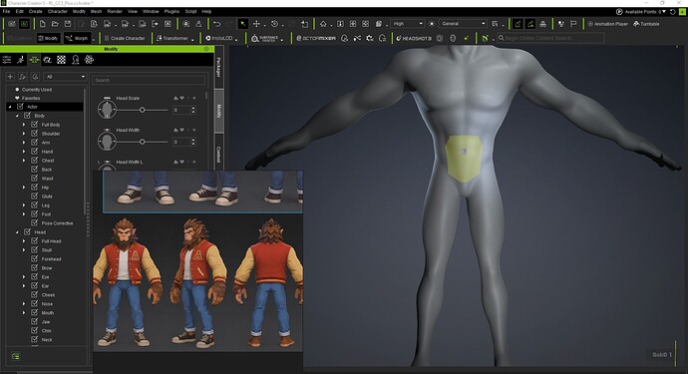Image resolution: width=688 pixels, height=374 pixels.
Task: Open ActorMixer from the toolbar
Action: pos(316,38)
